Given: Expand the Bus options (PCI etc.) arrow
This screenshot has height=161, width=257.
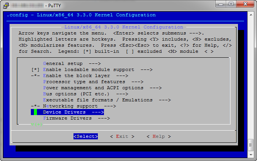Looking at the screenshot, I should [x=122, y=94].
